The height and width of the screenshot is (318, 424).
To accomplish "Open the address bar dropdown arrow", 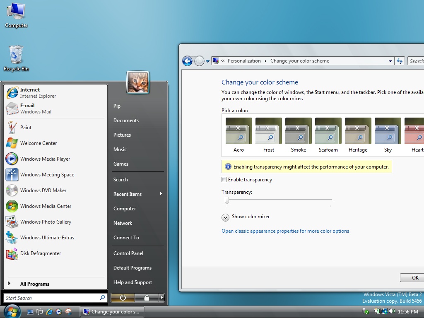I will tap(390, 61).
